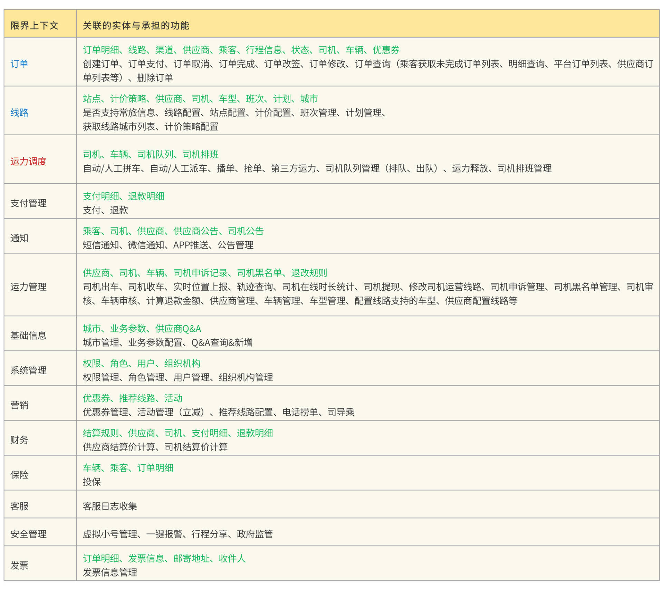Click the 财务 row label
The width and height of the screenshot is (663, 590).
19,440
